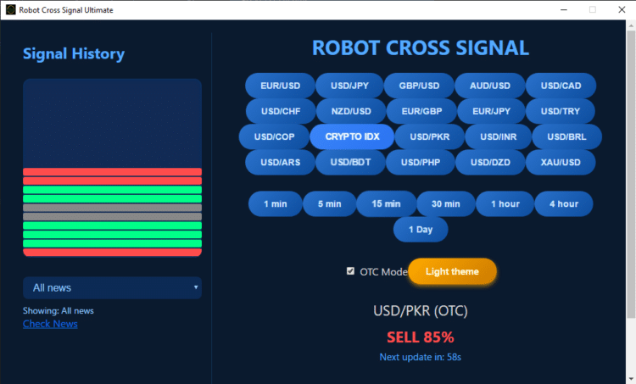Viewport: 636px width, 384px height.
Task: Select the USD/BRL pair button
Action: [566, 136]
